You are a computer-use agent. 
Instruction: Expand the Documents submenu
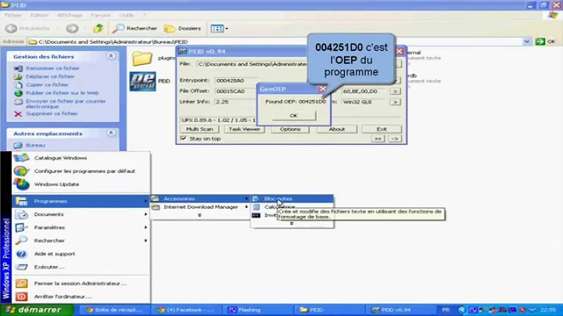tap(81, 214)
